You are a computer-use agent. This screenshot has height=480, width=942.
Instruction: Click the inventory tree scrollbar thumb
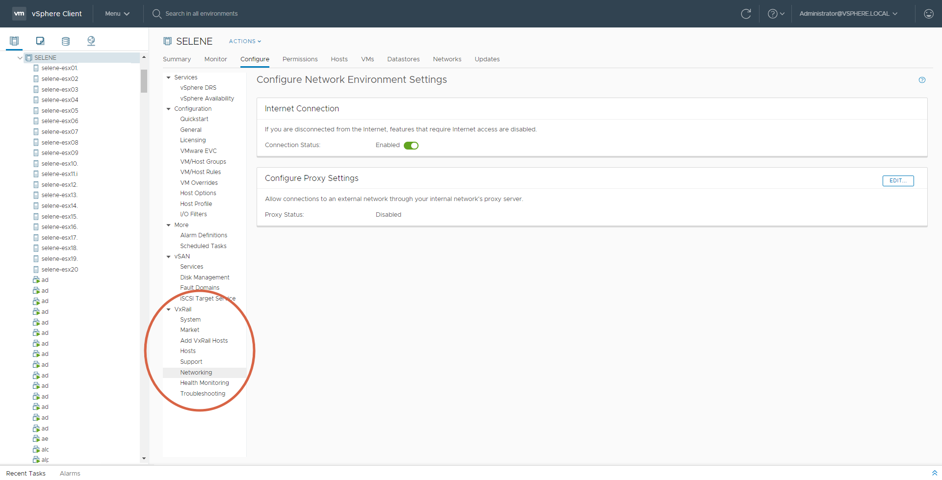coord(144,81)
